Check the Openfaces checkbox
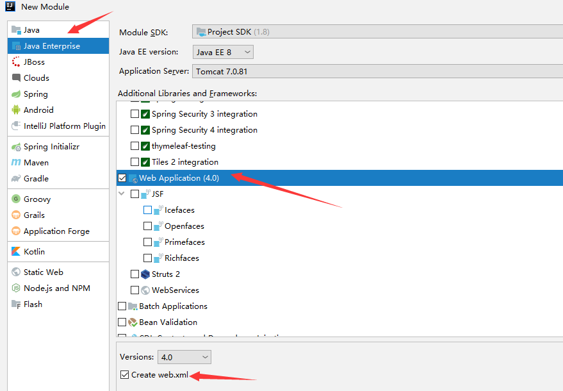Image resolution: width=563 pixels, height=391 pixels. [x=147, y=226]
